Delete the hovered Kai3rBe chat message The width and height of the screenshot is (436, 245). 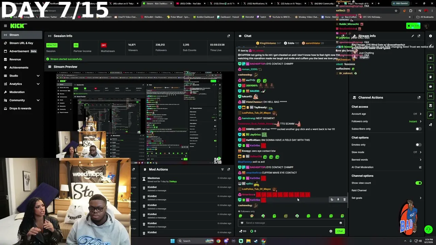click(344, 200)
